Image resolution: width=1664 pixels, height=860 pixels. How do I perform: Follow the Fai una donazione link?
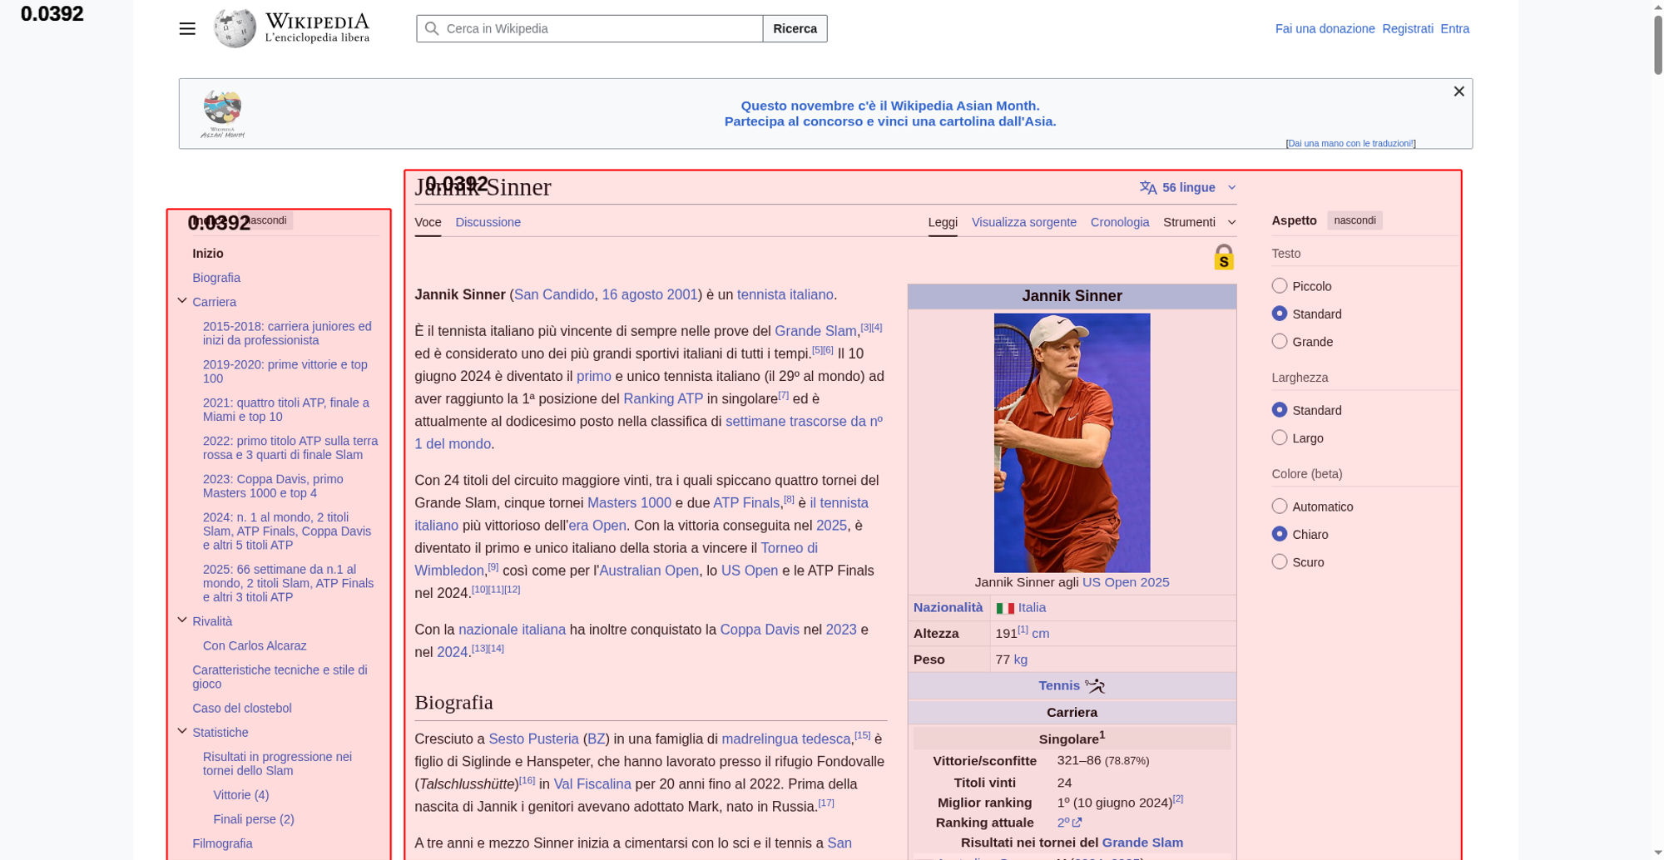(x=1325, y=28)
